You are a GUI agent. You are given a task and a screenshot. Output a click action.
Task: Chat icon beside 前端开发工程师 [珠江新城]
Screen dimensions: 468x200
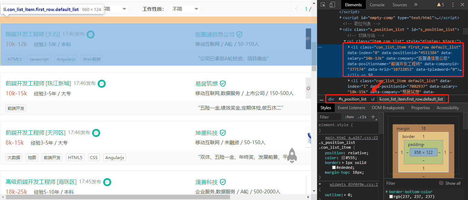click(101, 84)
